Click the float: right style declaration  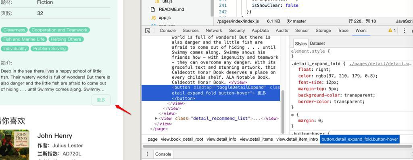[x=314, y=70]
